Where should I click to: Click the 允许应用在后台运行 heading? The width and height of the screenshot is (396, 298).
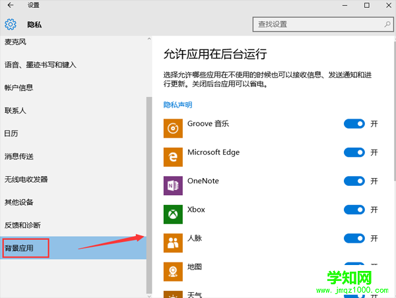(x=215, y=54)
